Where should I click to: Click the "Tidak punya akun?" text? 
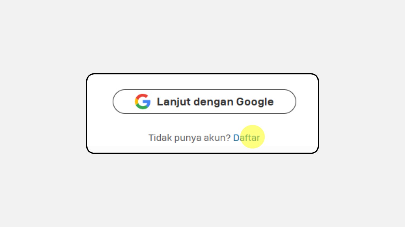point(190,138)
